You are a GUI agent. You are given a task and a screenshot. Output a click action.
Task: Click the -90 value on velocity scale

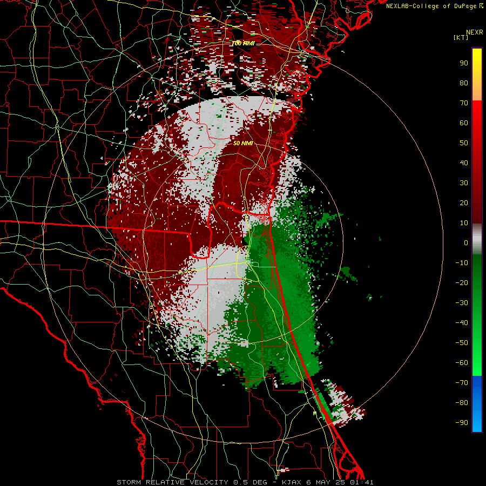click(462, 422)
